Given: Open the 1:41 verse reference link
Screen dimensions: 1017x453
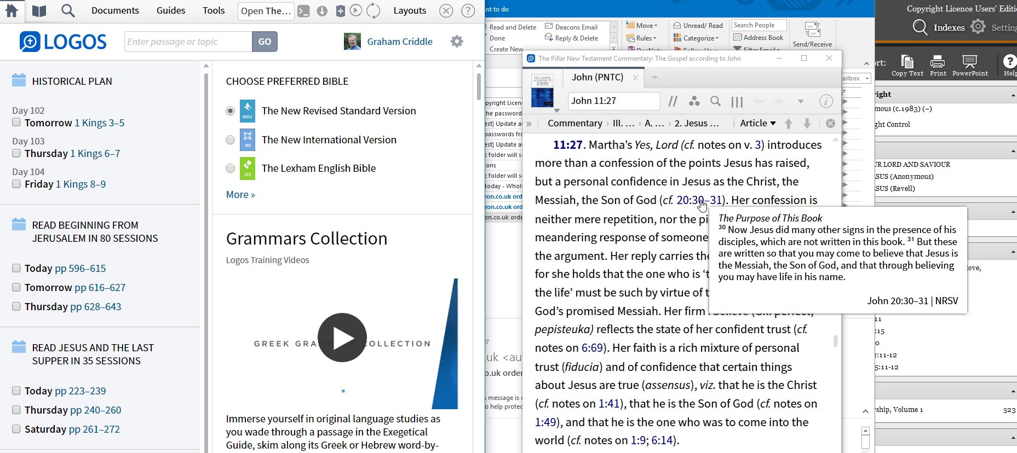Looking at the screenshot, I should click(609, 404).
